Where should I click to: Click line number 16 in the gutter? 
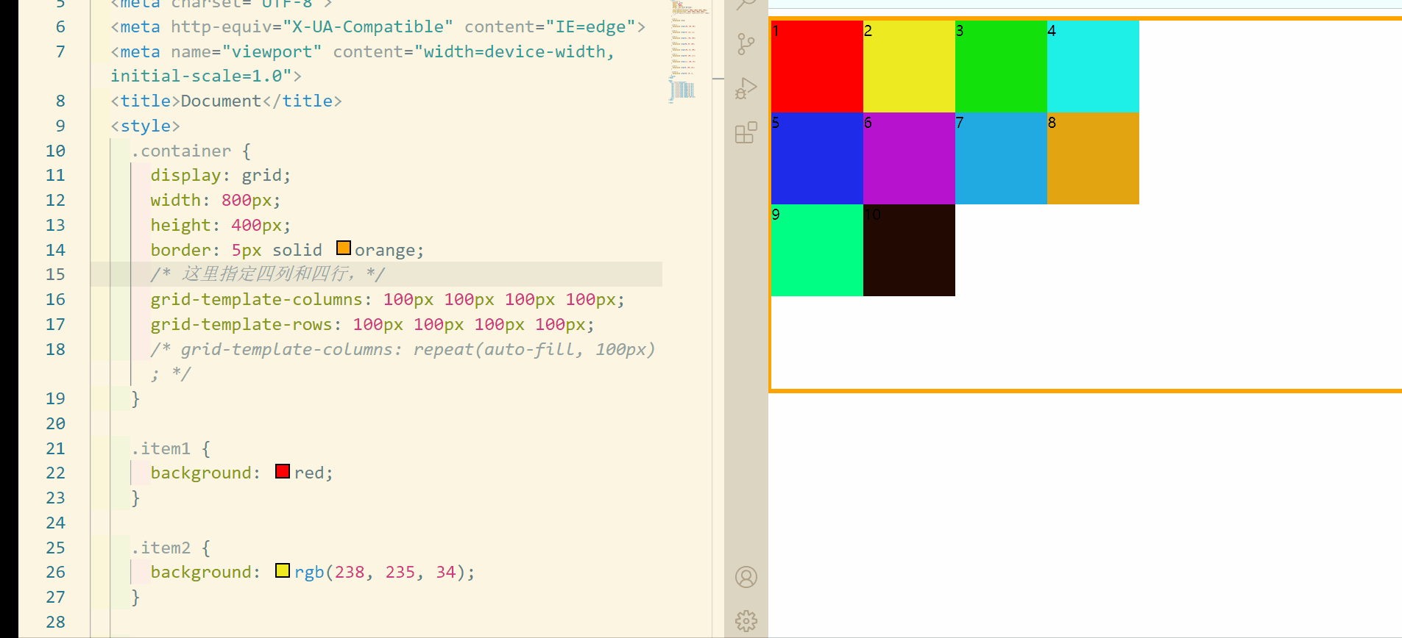55,299
